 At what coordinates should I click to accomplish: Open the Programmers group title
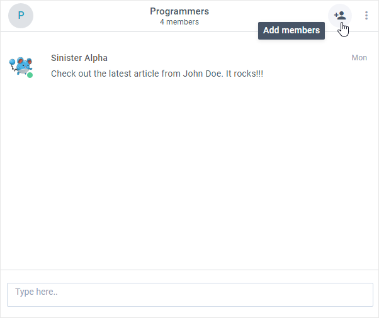[x=179, y=11]
